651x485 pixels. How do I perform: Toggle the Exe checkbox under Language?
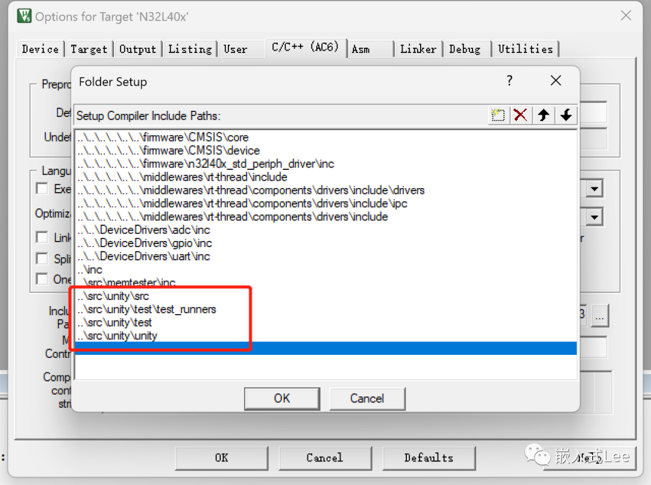[x=42, y=189]
